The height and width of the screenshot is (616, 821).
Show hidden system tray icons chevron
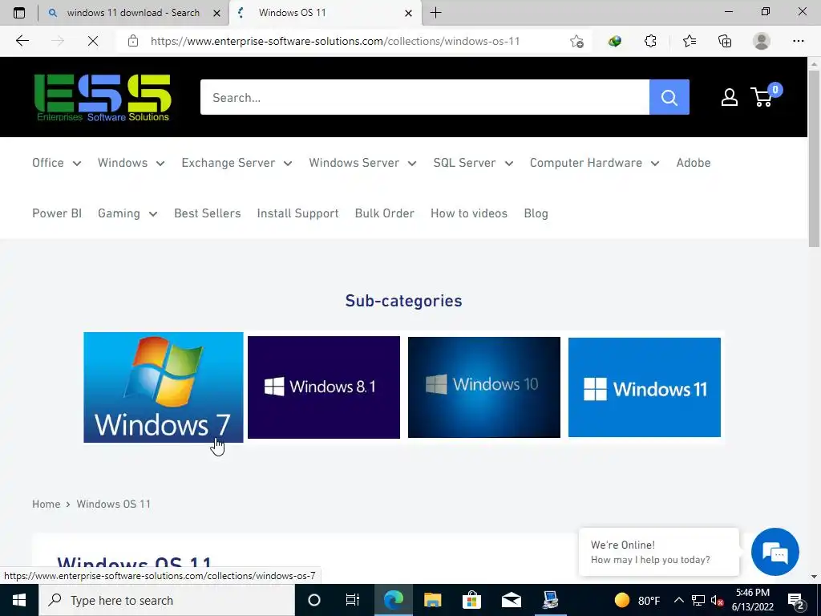point(678,600)
